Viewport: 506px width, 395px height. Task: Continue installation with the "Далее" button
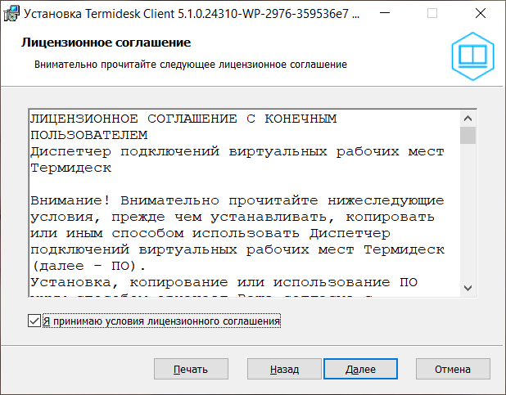pos(360,369)
